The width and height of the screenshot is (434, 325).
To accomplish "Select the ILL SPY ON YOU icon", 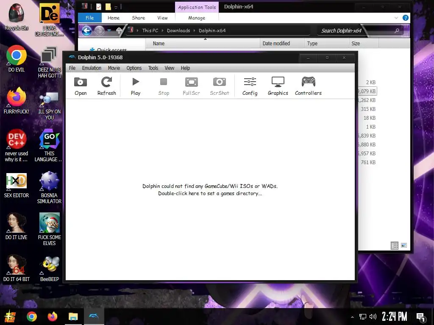I will (49, 105).
